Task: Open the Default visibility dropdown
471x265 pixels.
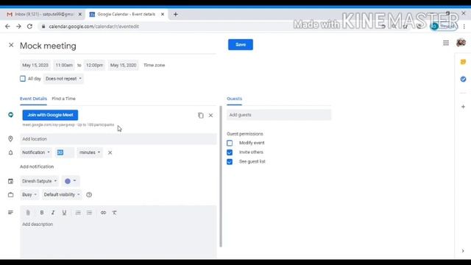Action: coord(62,194)
